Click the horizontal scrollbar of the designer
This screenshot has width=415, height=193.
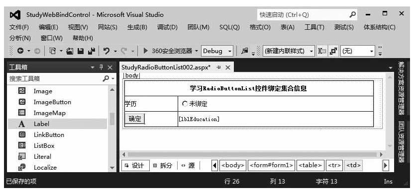252,154
